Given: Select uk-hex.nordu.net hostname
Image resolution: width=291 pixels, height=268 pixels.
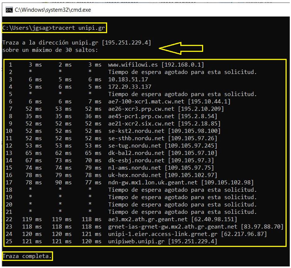Looking at the screenshot, I should (134, 175).
